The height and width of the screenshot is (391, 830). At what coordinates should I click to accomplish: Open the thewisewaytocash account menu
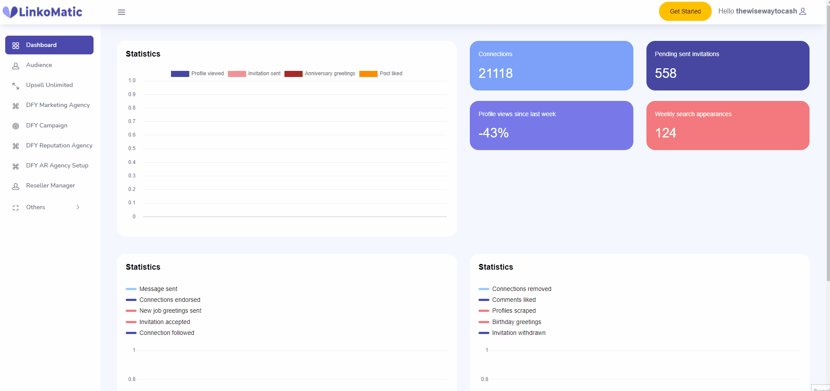click(766, 11)
